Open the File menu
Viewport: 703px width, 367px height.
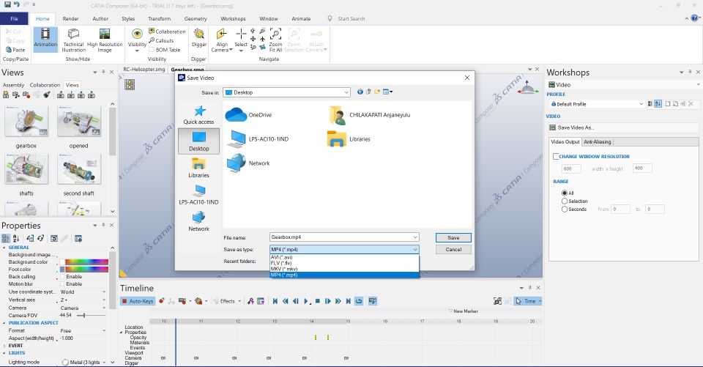point(15,18)
